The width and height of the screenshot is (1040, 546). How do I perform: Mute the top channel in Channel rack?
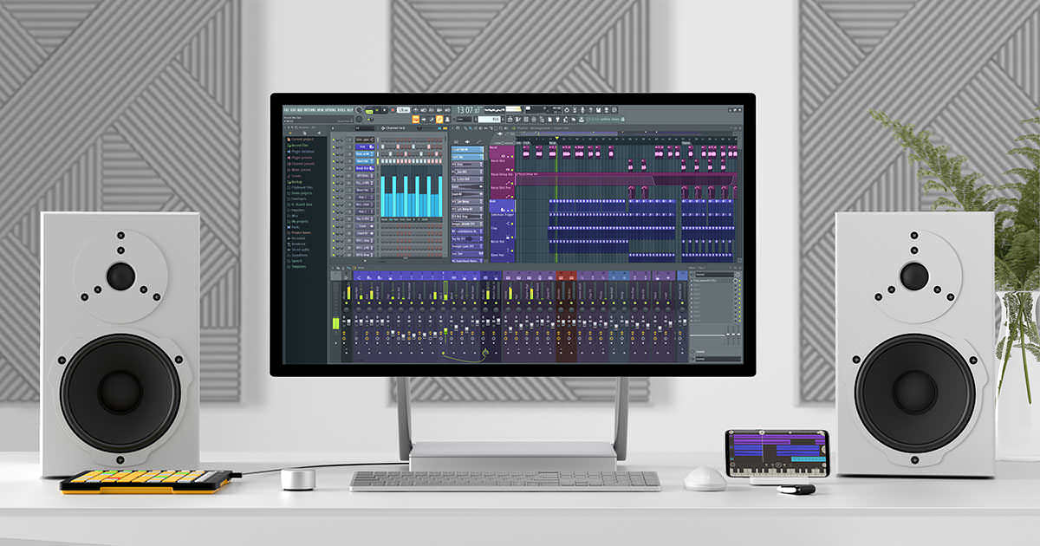click(334, 140)
